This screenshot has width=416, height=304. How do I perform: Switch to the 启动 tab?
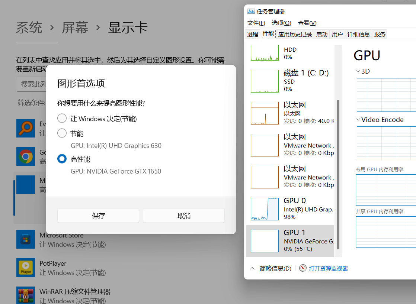(322, 34)
